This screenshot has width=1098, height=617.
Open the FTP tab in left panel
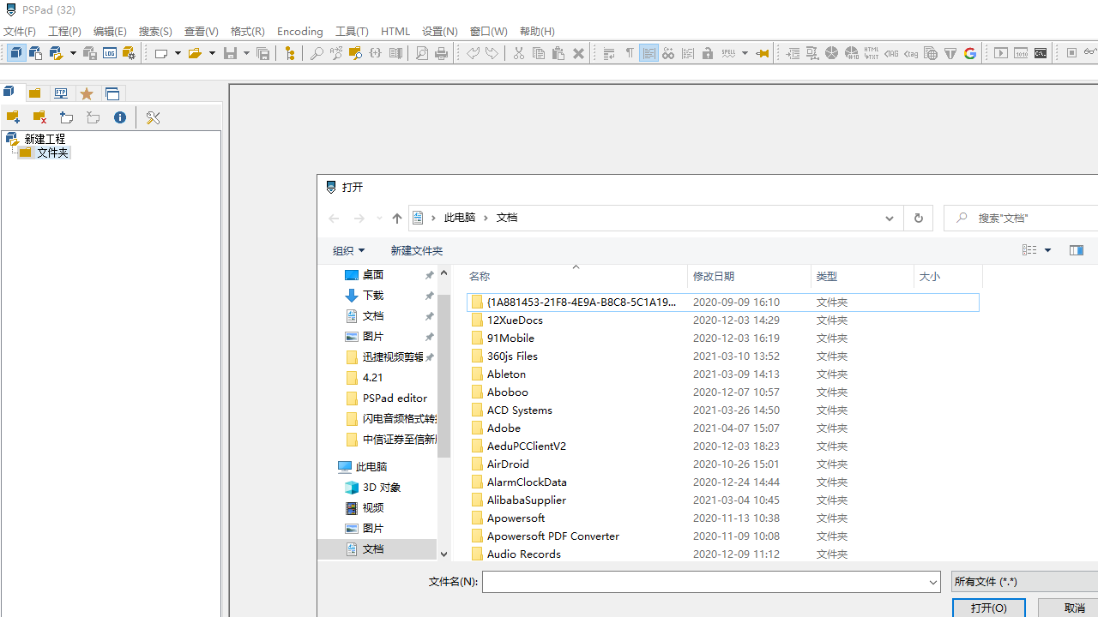[61, 93]
